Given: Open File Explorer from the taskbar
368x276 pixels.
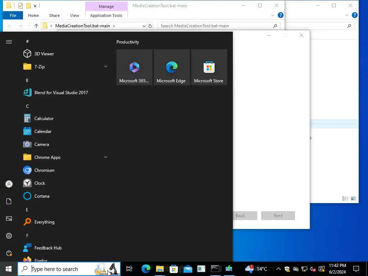Looking at the screenshot, I should point(160,269).
